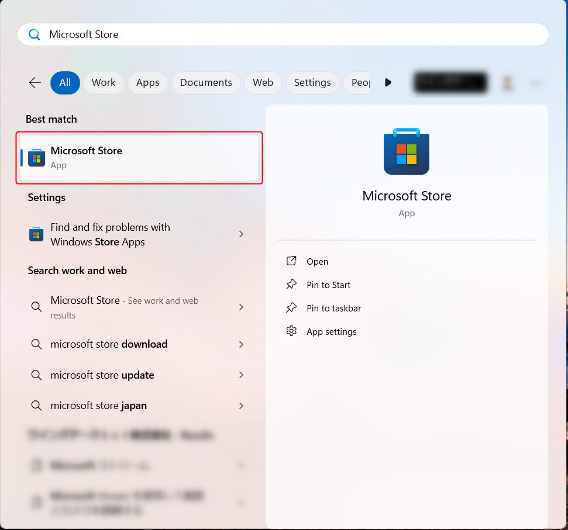The width and height of the screenshot is (568, 530).
Task: Click the Microsoft Store icon in best match
Action: 37,158
